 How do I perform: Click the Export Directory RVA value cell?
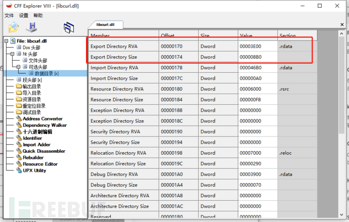(x=257, y=46)
